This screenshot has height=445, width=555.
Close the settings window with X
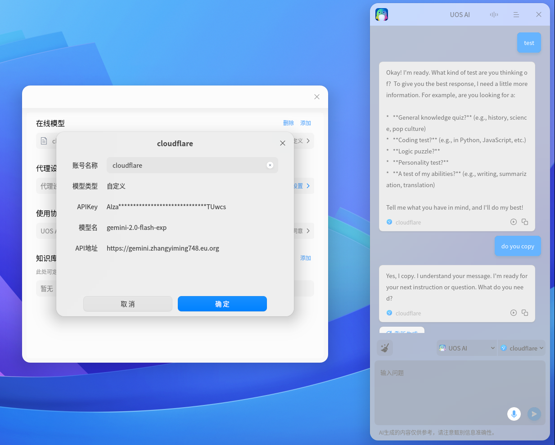point(317,97)
